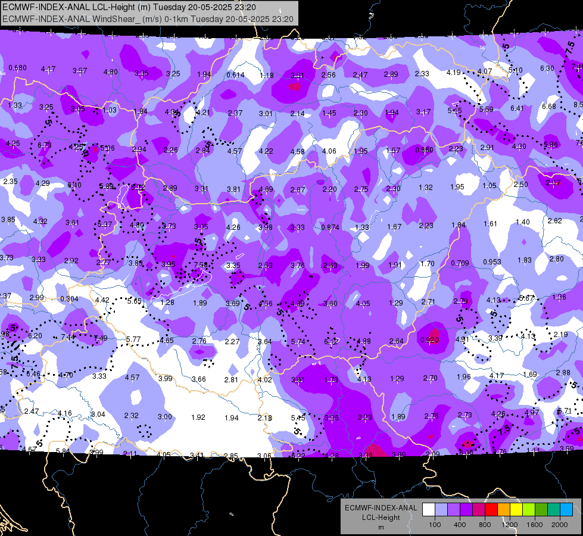Click the wind shear value 0.860

[x=424, y=149]
